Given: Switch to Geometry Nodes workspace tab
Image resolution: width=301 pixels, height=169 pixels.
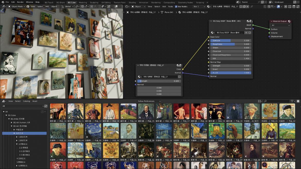Looking at the screenshot, I should click(x=185, y=3).
